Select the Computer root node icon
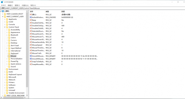The width and height of the screenshot is (185, 99). coord(3,11)
